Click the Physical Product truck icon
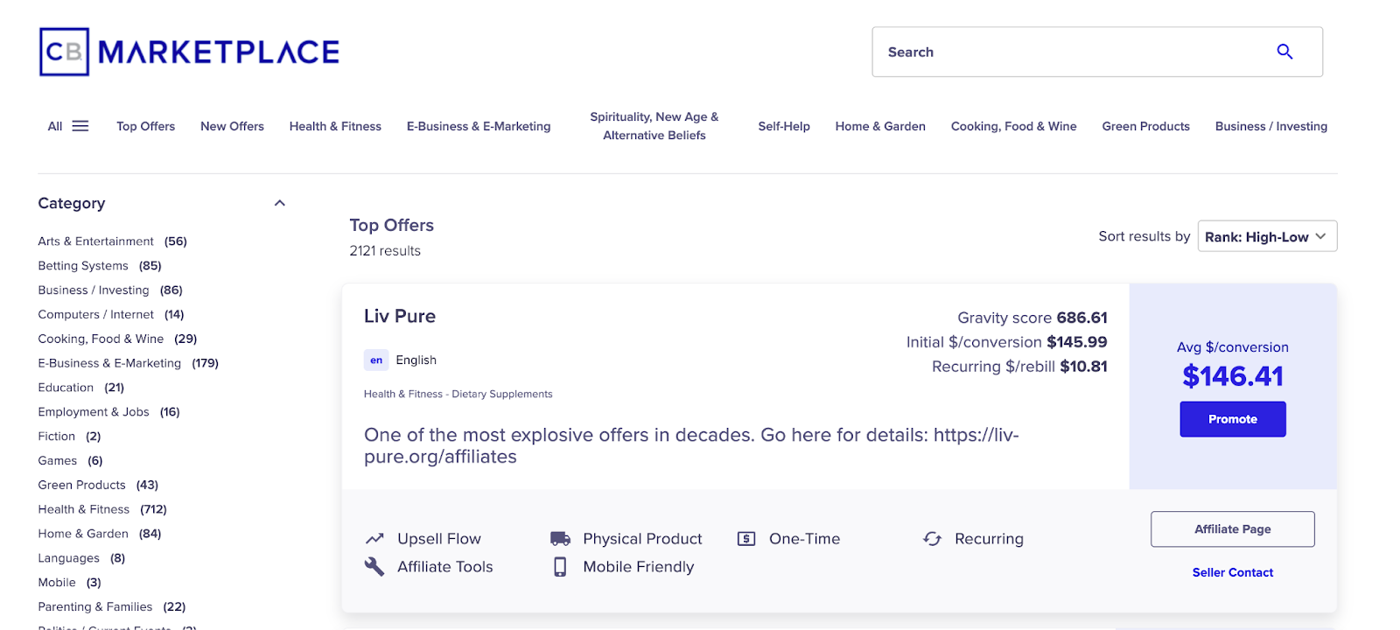 [x=560, y=539]
